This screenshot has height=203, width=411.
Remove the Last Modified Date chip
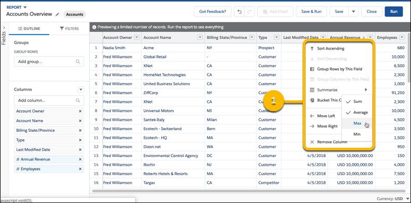pyautogui.click(x=80, y=150)
